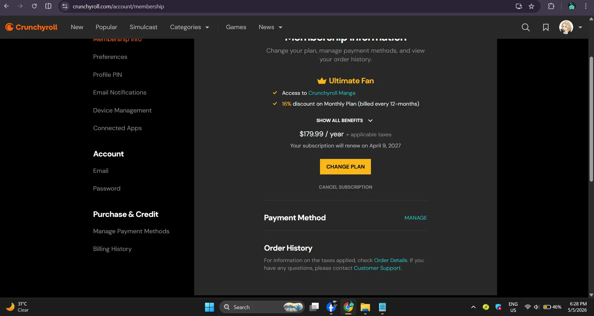Screen dimensions: 594x316
Task: Click the Crunchyroll Manga link
Action: (332, 93)
